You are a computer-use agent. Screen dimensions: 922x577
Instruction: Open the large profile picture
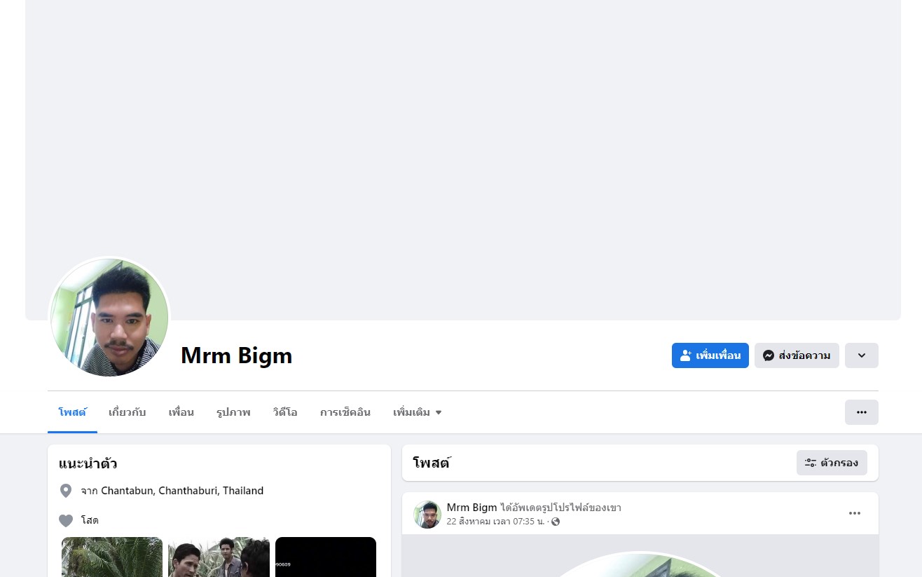point(109,318)
